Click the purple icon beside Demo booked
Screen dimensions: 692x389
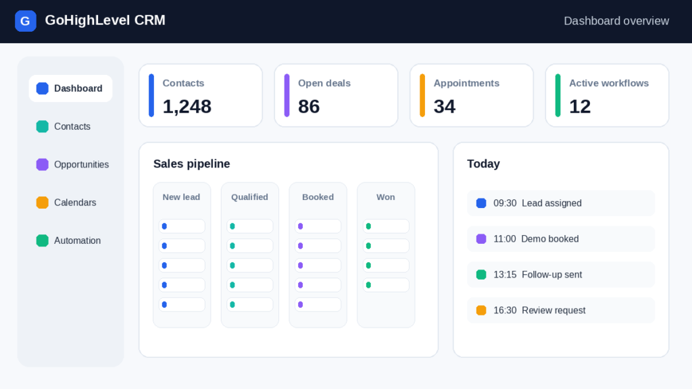click(x=481, y=238)
